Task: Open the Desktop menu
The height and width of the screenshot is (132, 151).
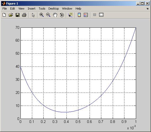Action: [x=53, y=9]
